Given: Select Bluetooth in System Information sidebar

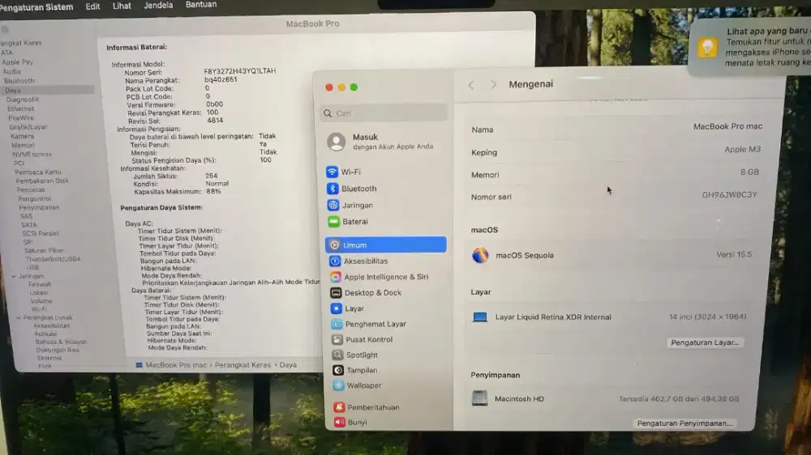Looking at the screenshot, I should click(x=19, y=81).
